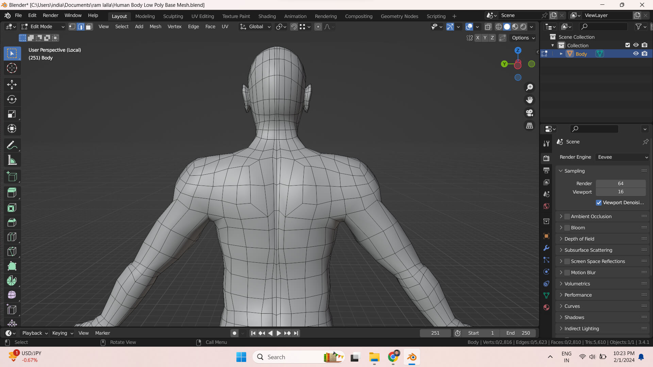Open the Mesh menu
Viewport: 653px width, 367px height.
coord(155,27)
